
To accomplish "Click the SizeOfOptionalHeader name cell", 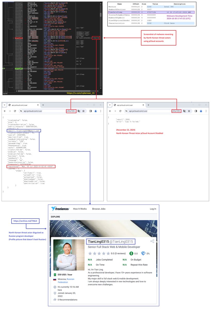I will click(119, 20).
